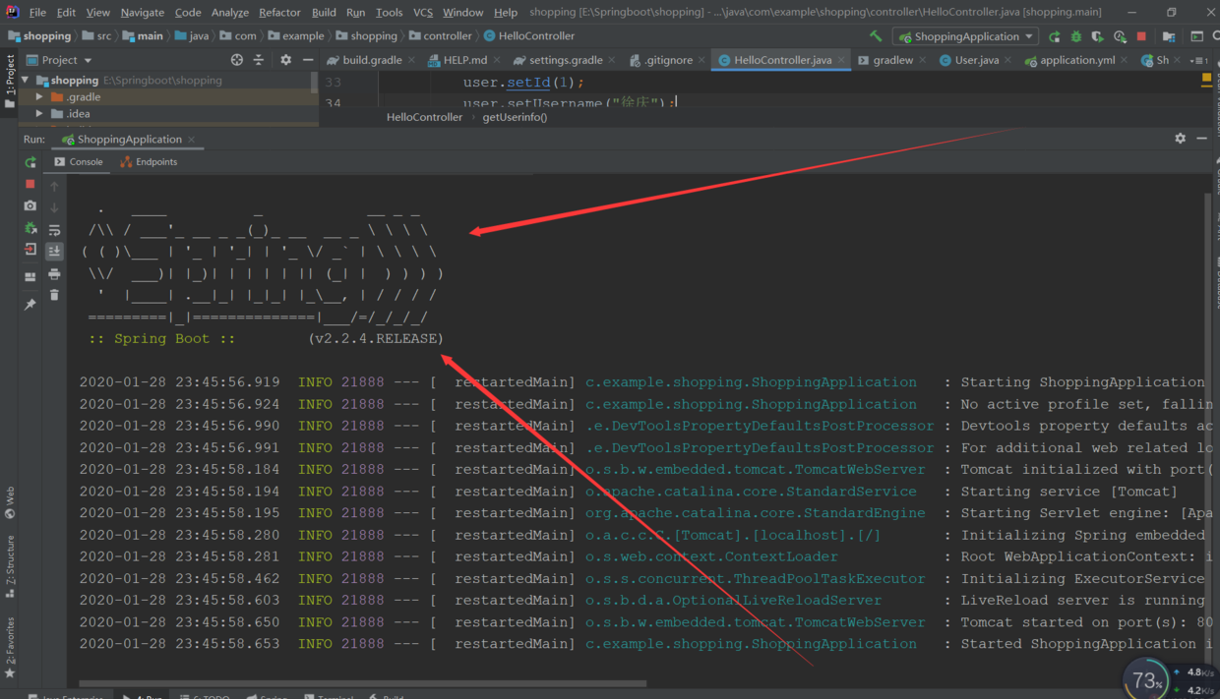The image size is (1220, 699).
Task: Click the top toolbar rerun icon
Action: click(1055, 36)
